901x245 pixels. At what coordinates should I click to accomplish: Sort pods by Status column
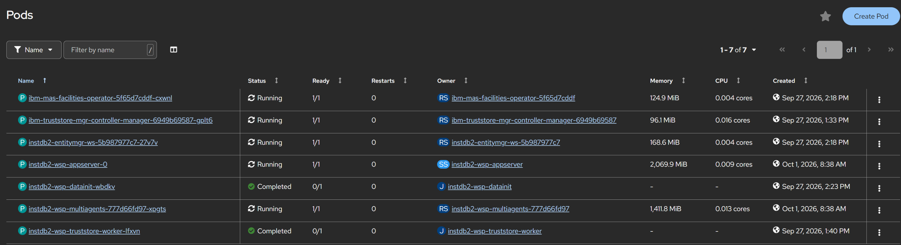tap(276, 81)
